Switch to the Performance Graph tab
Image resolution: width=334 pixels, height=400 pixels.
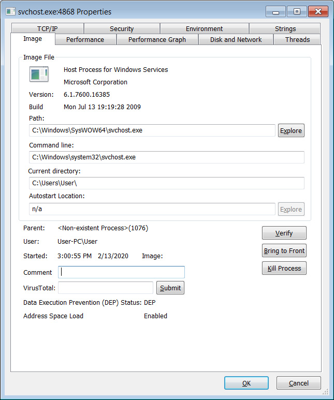pyautogui.click(x=157, y=39)
